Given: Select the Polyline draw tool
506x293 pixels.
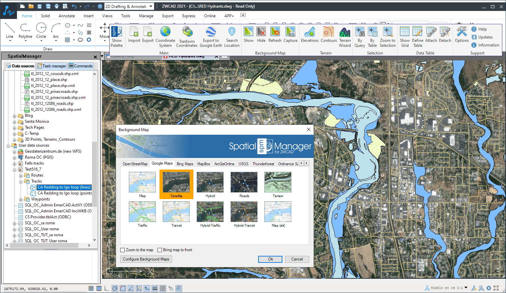Looking at the screenshot, I should click(25, 30).
